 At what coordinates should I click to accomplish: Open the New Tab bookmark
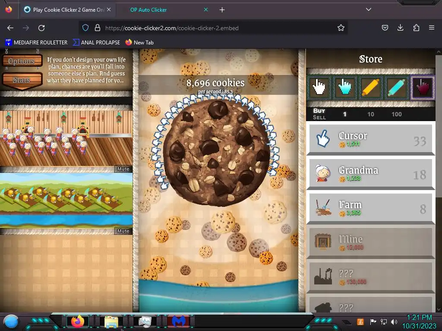tap(140, 43)
